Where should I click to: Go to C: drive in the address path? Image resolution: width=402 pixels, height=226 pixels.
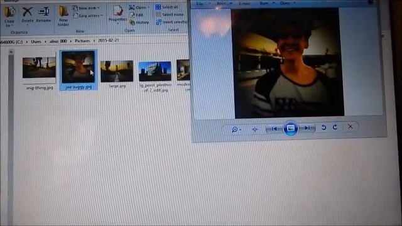coord(12,42)
